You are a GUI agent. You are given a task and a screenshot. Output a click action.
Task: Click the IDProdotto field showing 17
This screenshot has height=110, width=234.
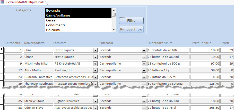click(x=13, y=70)
